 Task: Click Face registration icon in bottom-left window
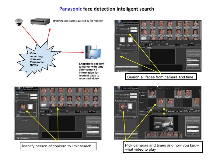pyautogui.click(x=18, y=138)
